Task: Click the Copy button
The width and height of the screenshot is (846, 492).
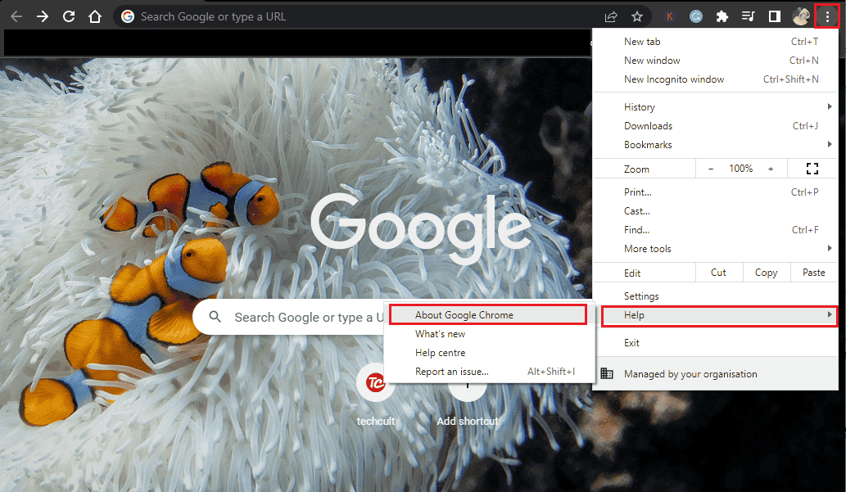Action: point(766,273)
